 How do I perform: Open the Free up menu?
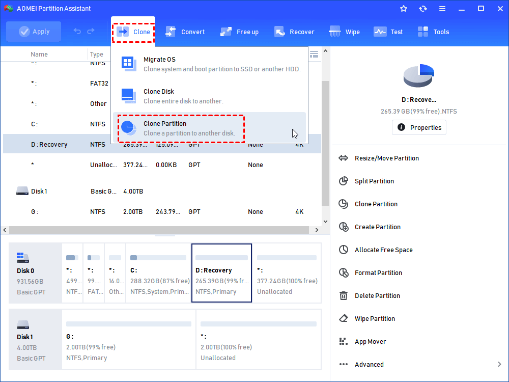click(239, 32)
